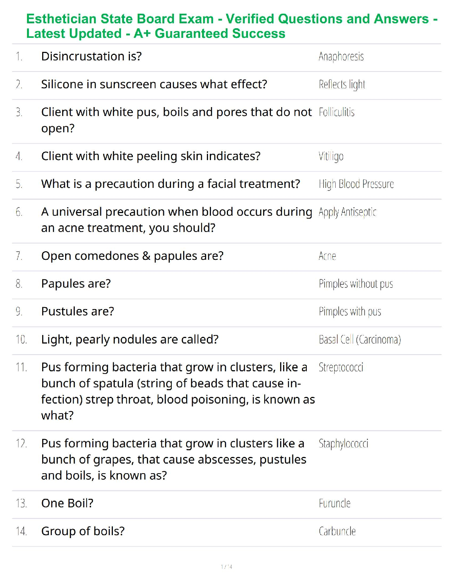Click the question "Disincrustation is?"
The height and width of the screenshot is (587, 453).
(91, 56)
